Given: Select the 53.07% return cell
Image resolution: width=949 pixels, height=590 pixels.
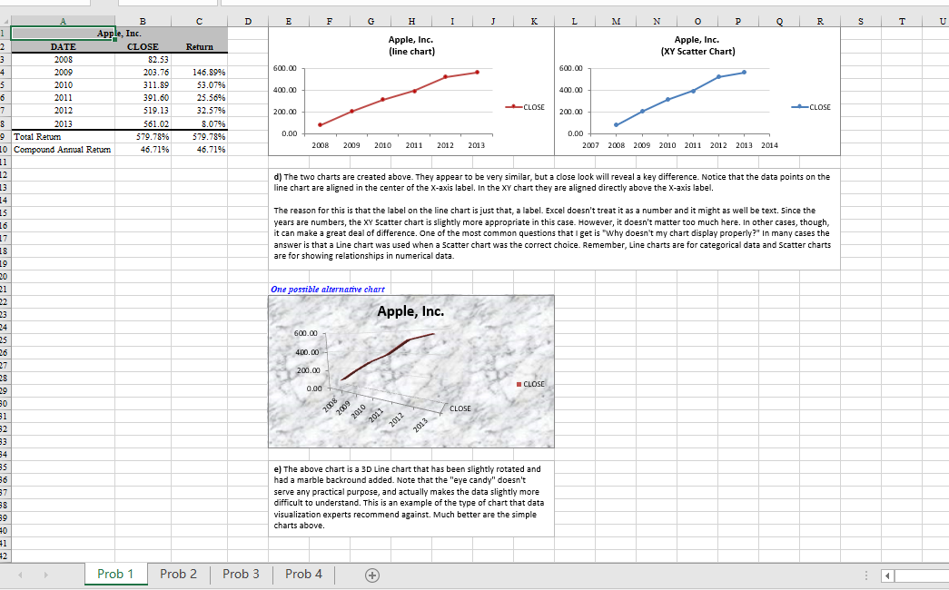Looking at the screenshot, I should (199, 84).
